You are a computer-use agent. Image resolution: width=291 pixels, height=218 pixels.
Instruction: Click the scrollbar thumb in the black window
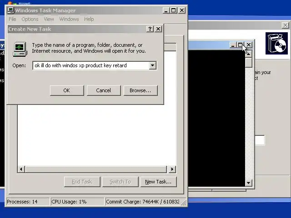pyautogui.click(x=249, y=63)
